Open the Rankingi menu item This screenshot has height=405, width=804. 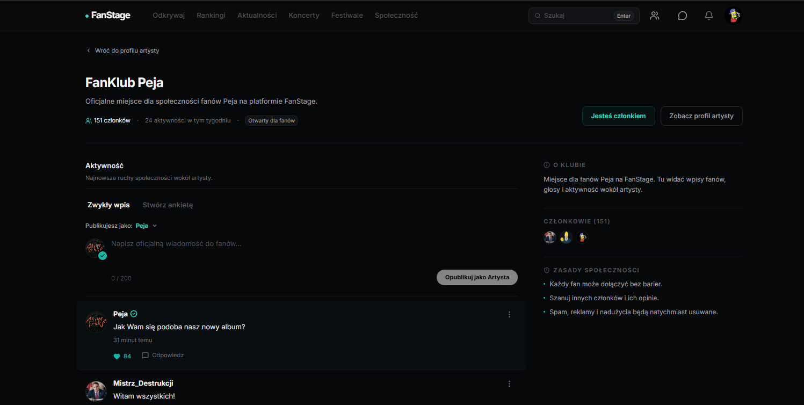coord(211,16)
